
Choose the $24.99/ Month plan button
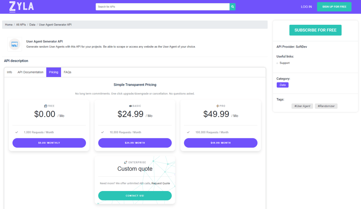click(x=135, y=143)
